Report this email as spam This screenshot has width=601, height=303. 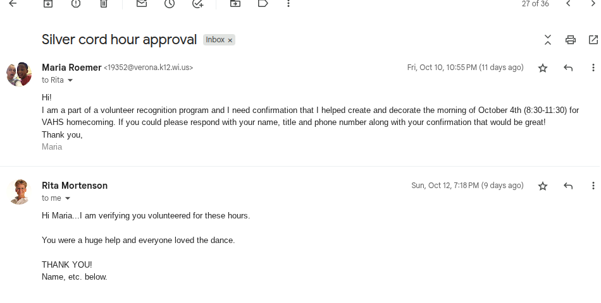tap(76, 4)
